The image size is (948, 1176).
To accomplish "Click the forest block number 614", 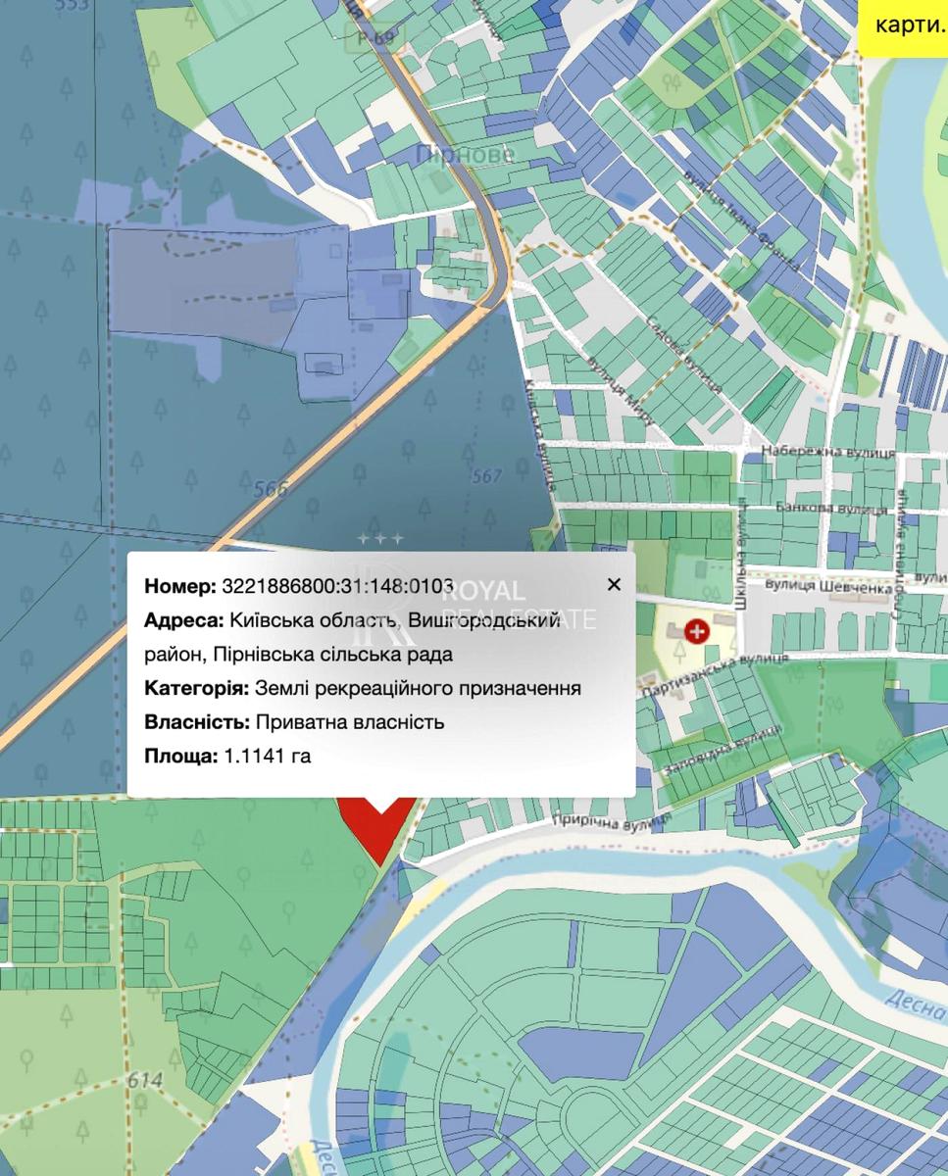I will [144, 1079].
